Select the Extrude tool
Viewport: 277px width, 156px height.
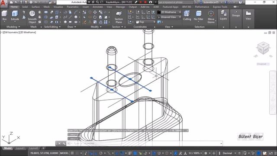tap(15, 16)
